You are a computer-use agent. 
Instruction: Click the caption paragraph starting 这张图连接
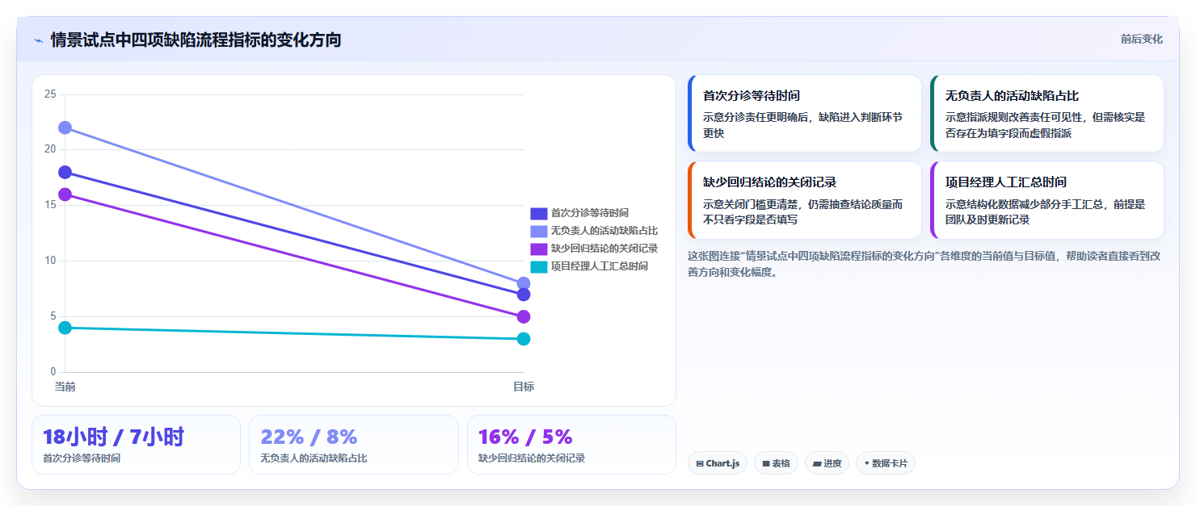[924, 264]
